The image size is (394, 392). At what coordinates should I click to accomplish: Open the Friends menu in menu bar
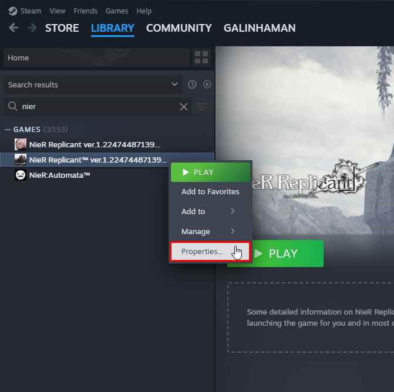(85, 11)
